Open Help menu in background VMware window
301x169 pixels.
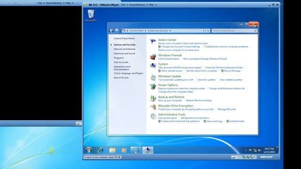click(69, 3)
